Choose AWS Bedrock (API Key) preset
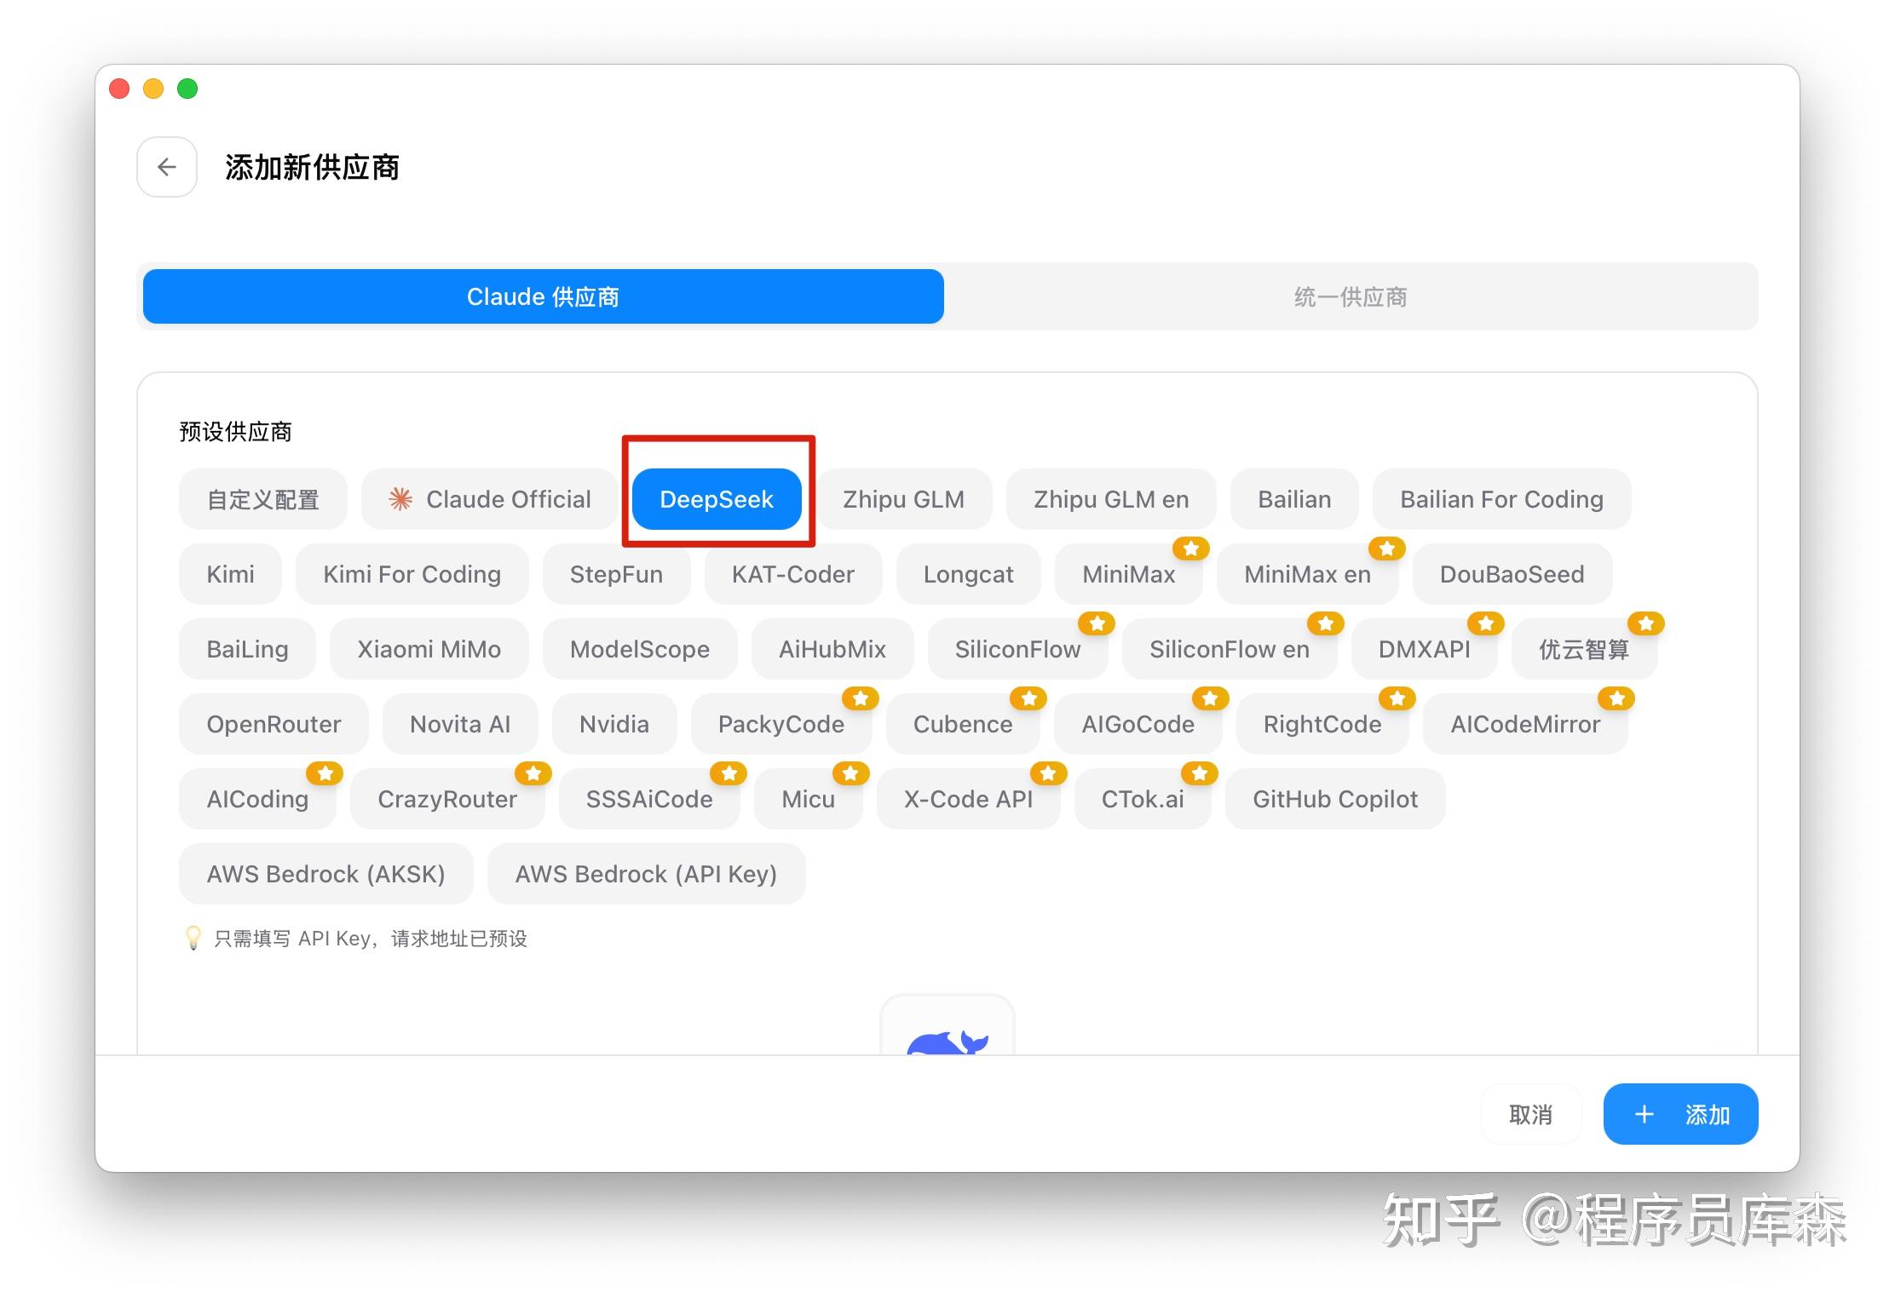This screenshot has height=1298, width=1895. (x=646, y=874)
